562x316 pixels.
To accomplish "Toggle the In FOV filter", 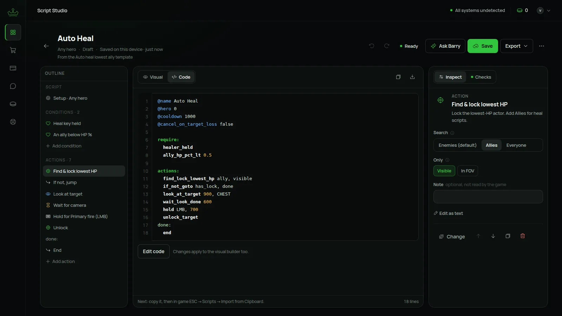I will click(x=468, y=171).
